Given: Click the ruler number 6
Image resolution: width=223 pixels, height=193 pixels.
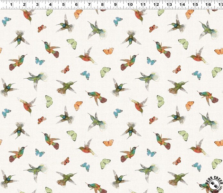Looking at the screenshot, I should click(76, 4).
